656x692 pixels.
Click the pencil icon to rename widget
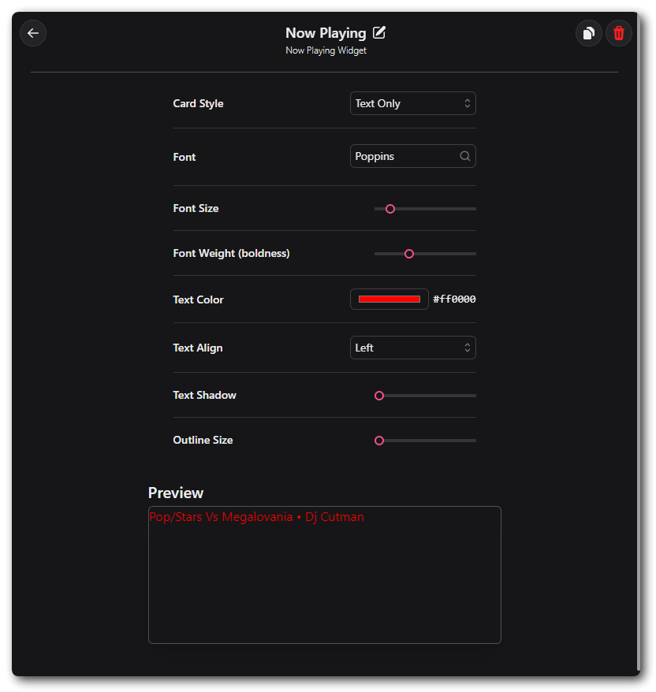[379, 32]
